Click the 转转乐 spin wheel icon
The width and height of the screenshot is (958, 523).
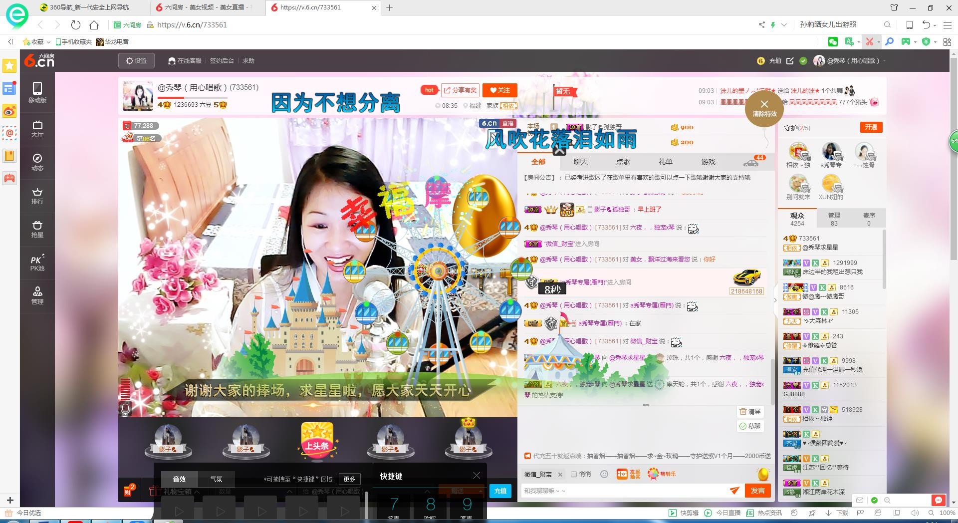pos(662,474)
